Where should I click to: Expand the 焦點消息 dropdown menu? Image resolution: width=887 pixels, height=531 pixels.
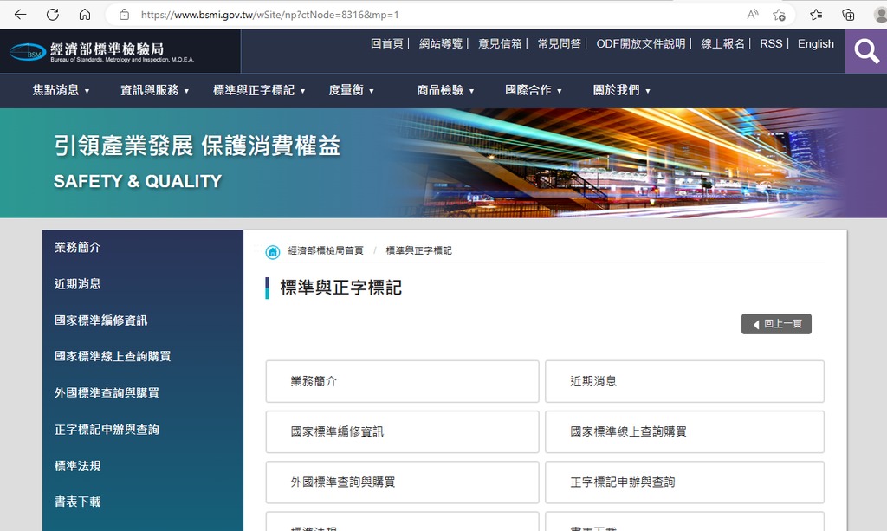point(61,90)
